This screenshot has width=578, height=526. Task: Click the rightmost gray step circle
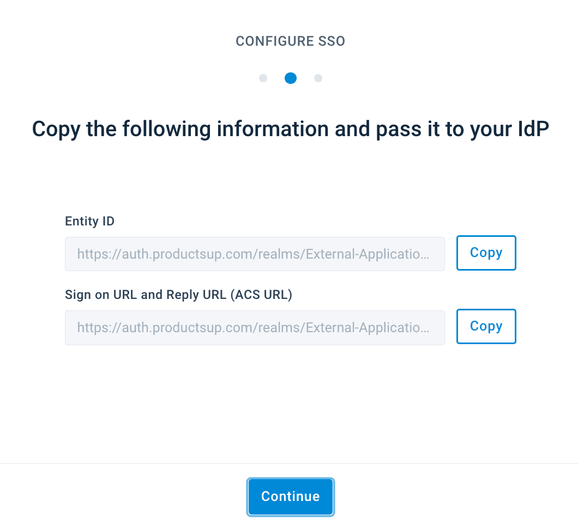point(318,78)
